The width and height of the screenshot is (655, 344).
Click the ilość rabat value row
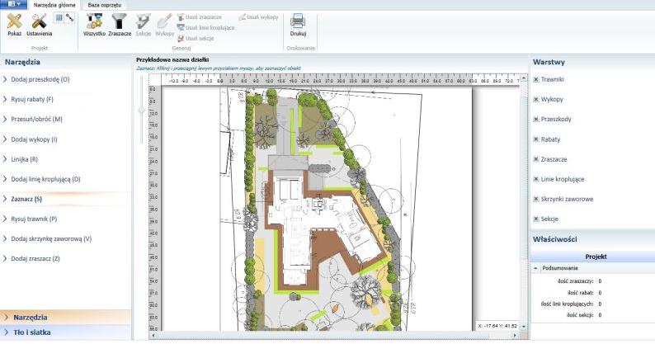tap(592, 293)
